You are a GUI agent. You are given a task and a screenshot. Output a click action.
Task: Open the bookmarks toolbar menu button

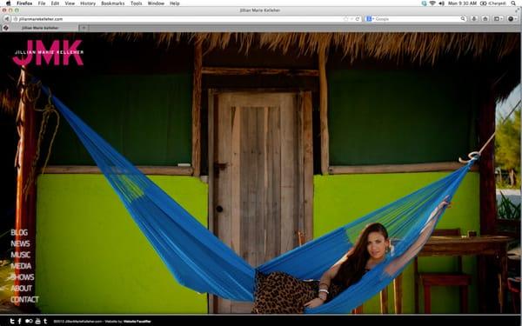tap(498, 19)
